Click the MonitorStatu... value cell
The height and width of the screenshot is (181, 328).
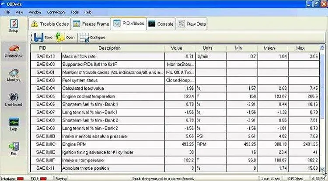[x=180, y=64]
